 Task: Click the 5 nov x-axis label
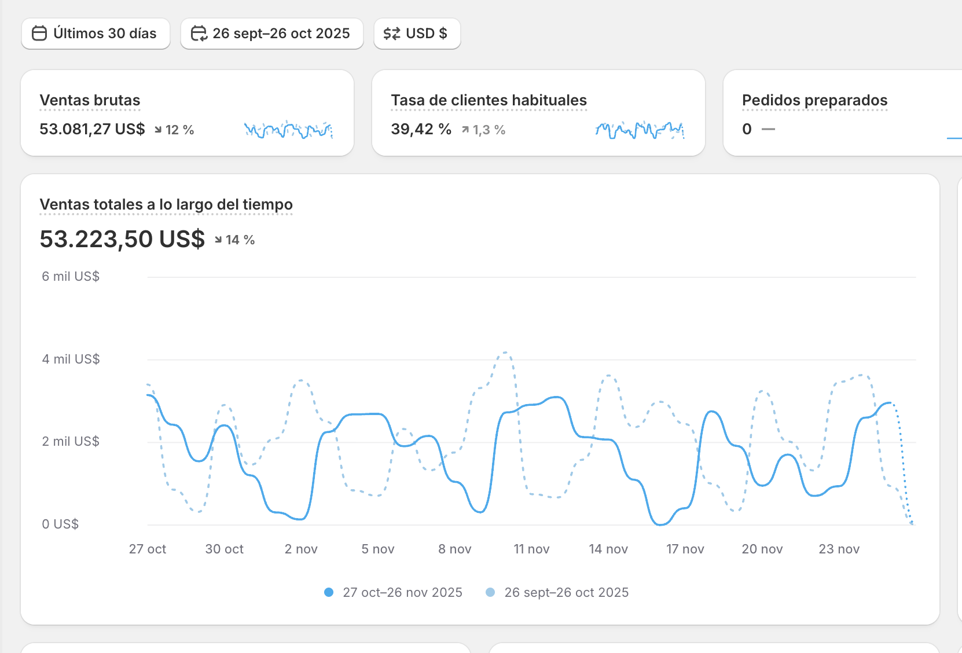[378, 549]
